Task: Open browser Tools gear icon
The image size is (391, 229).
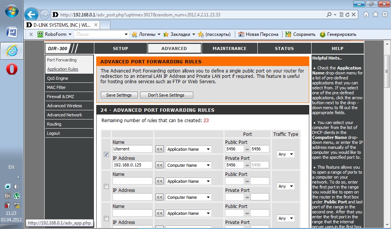Action: coord(385,15)
